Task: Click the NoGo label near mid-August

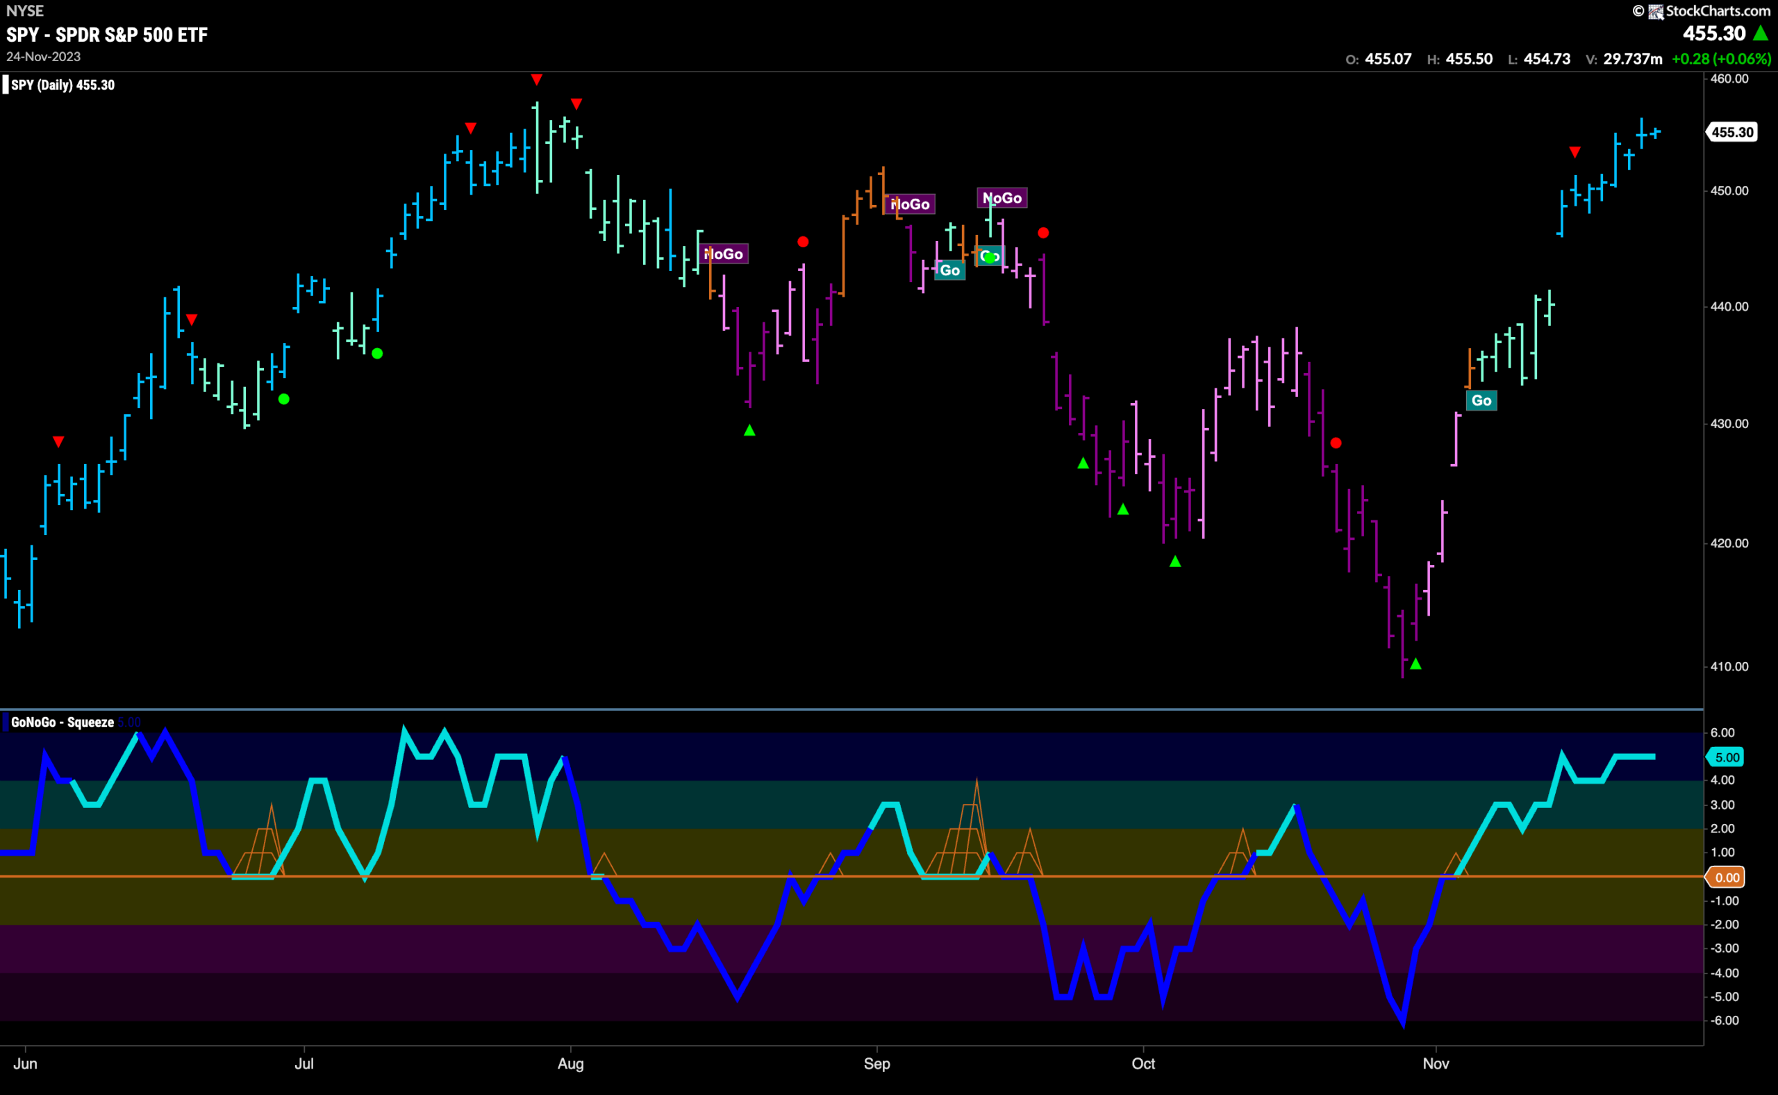Action: (x=722, y=254)
